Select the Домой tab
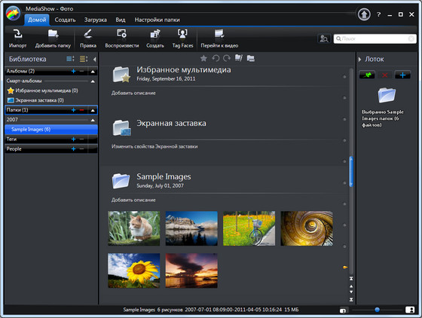The image size is (422, 318). (x=37, y=20)
